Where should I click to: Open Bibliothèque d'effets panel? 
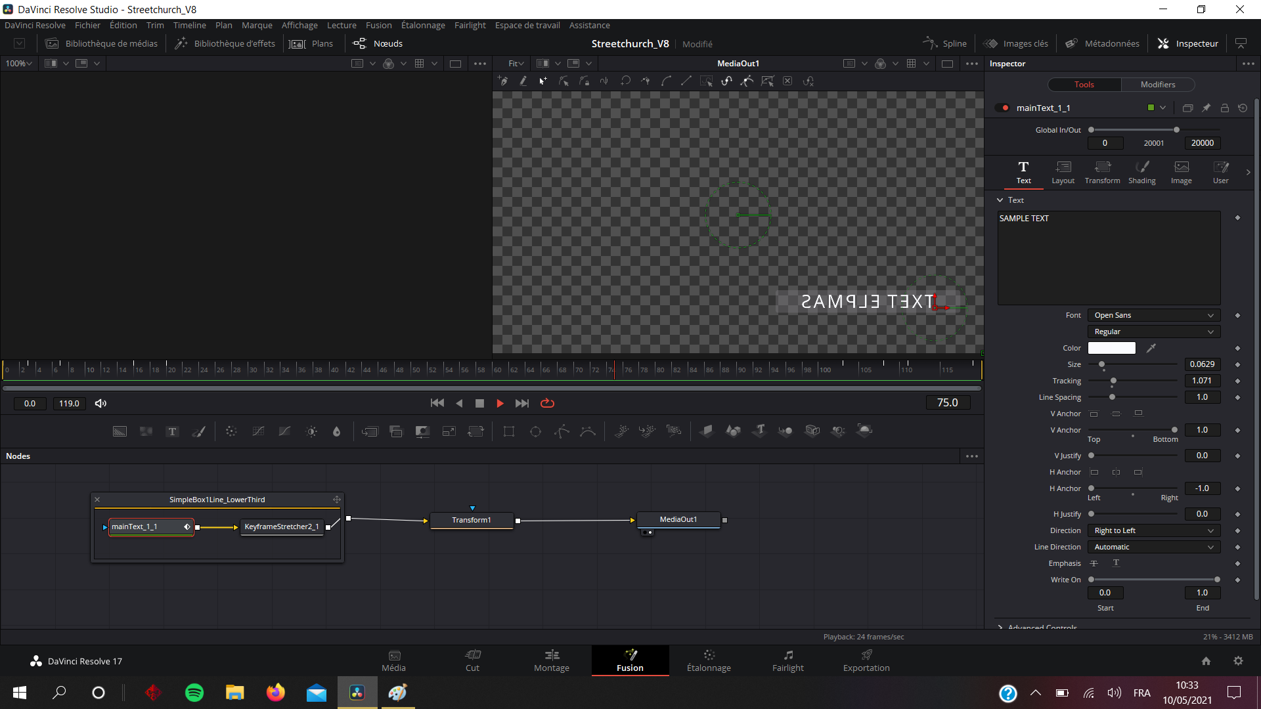point(225,43)
